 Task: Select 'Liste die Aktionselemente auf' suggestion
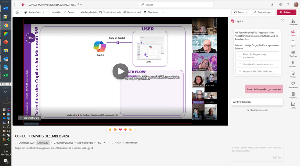[x=257, y=64]
